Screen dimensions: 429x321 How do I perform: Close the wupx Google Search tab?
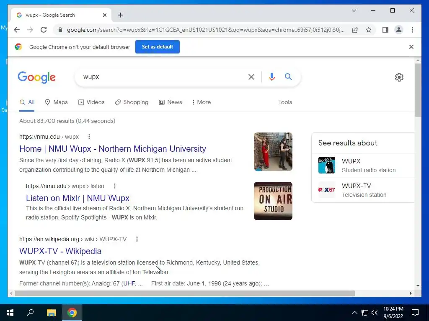pyautogui.click(x=104, y=15)
